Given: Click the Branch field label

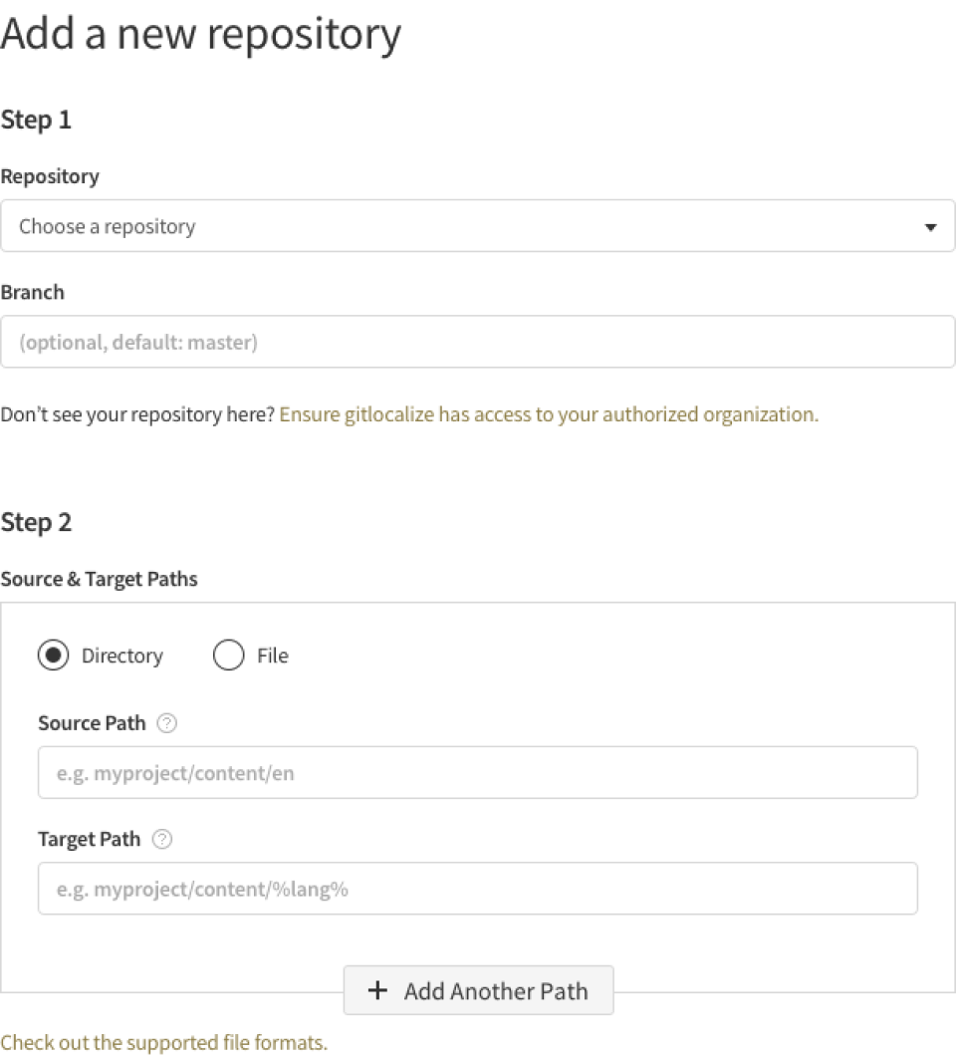Looking at the screenshot, I should point(33,292).
